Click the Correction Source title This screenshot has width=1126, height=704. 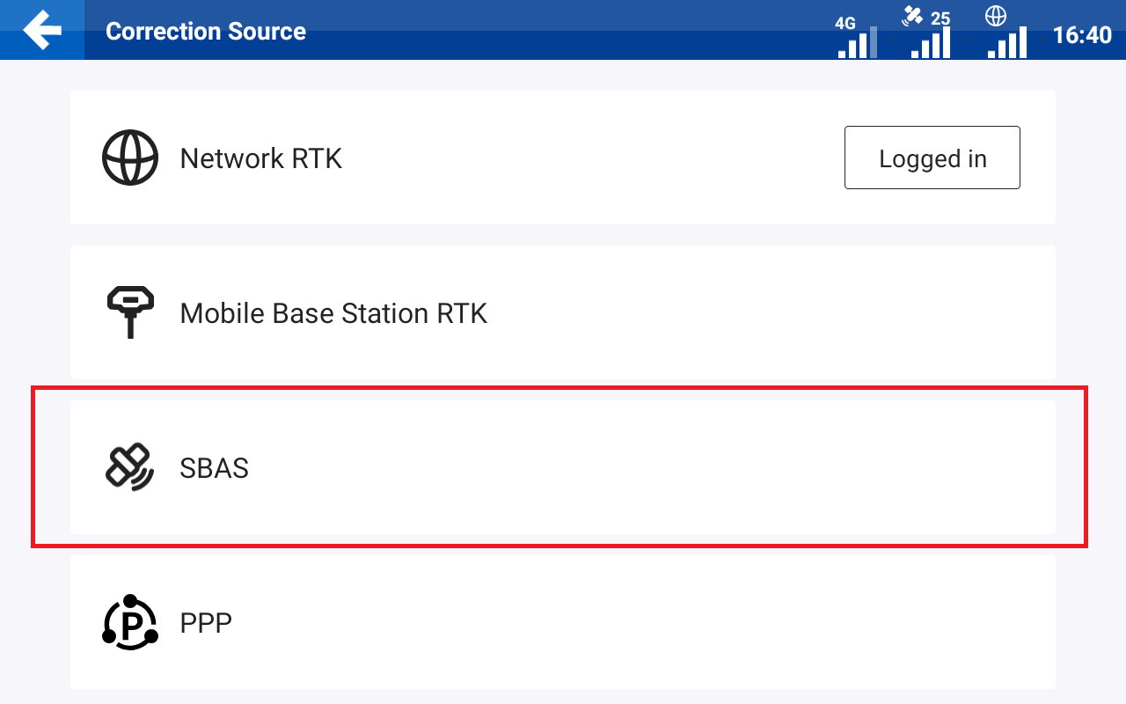206,31
